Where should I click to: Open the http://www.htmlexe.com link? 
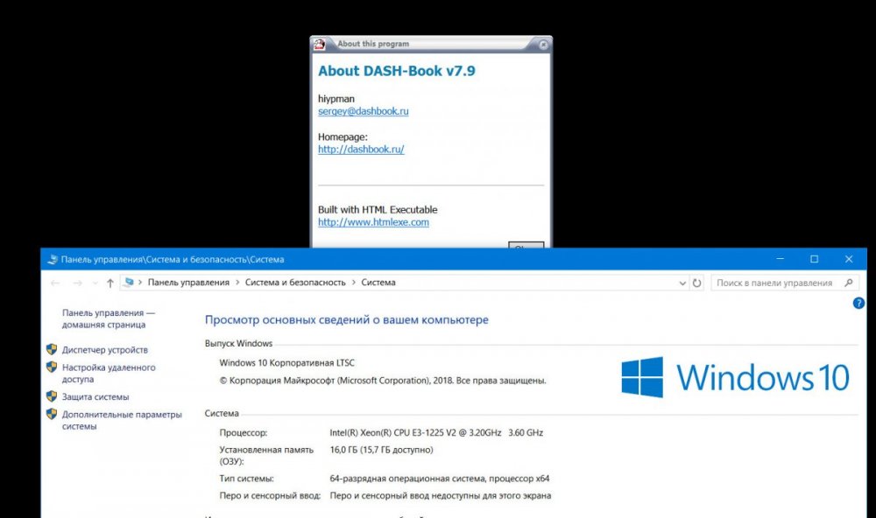point(374,222)
